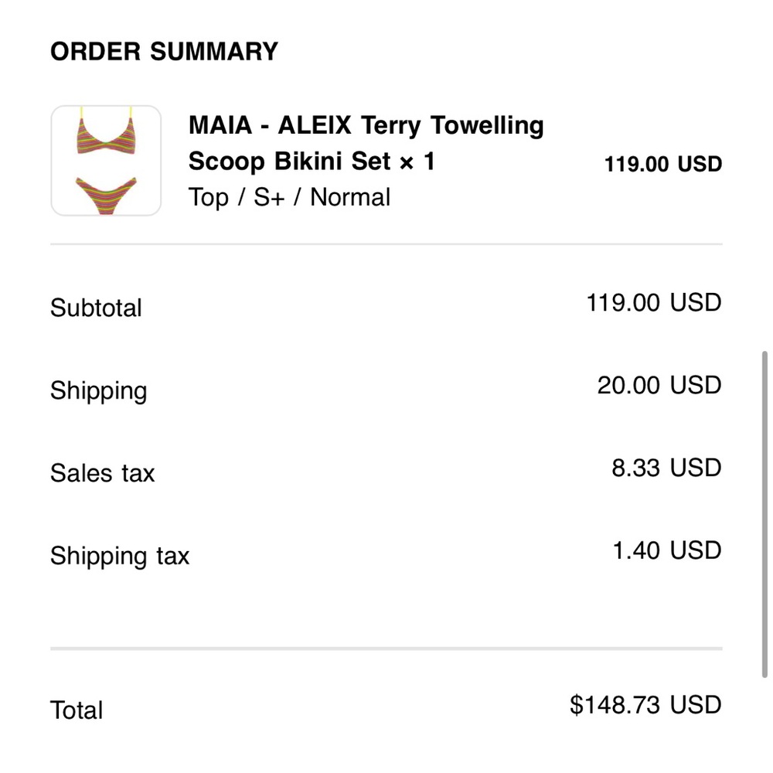This screenshot has height=773, width=773.
Task: Click the Subtotal amount 119.00 USD
Action: pos(653,302)
